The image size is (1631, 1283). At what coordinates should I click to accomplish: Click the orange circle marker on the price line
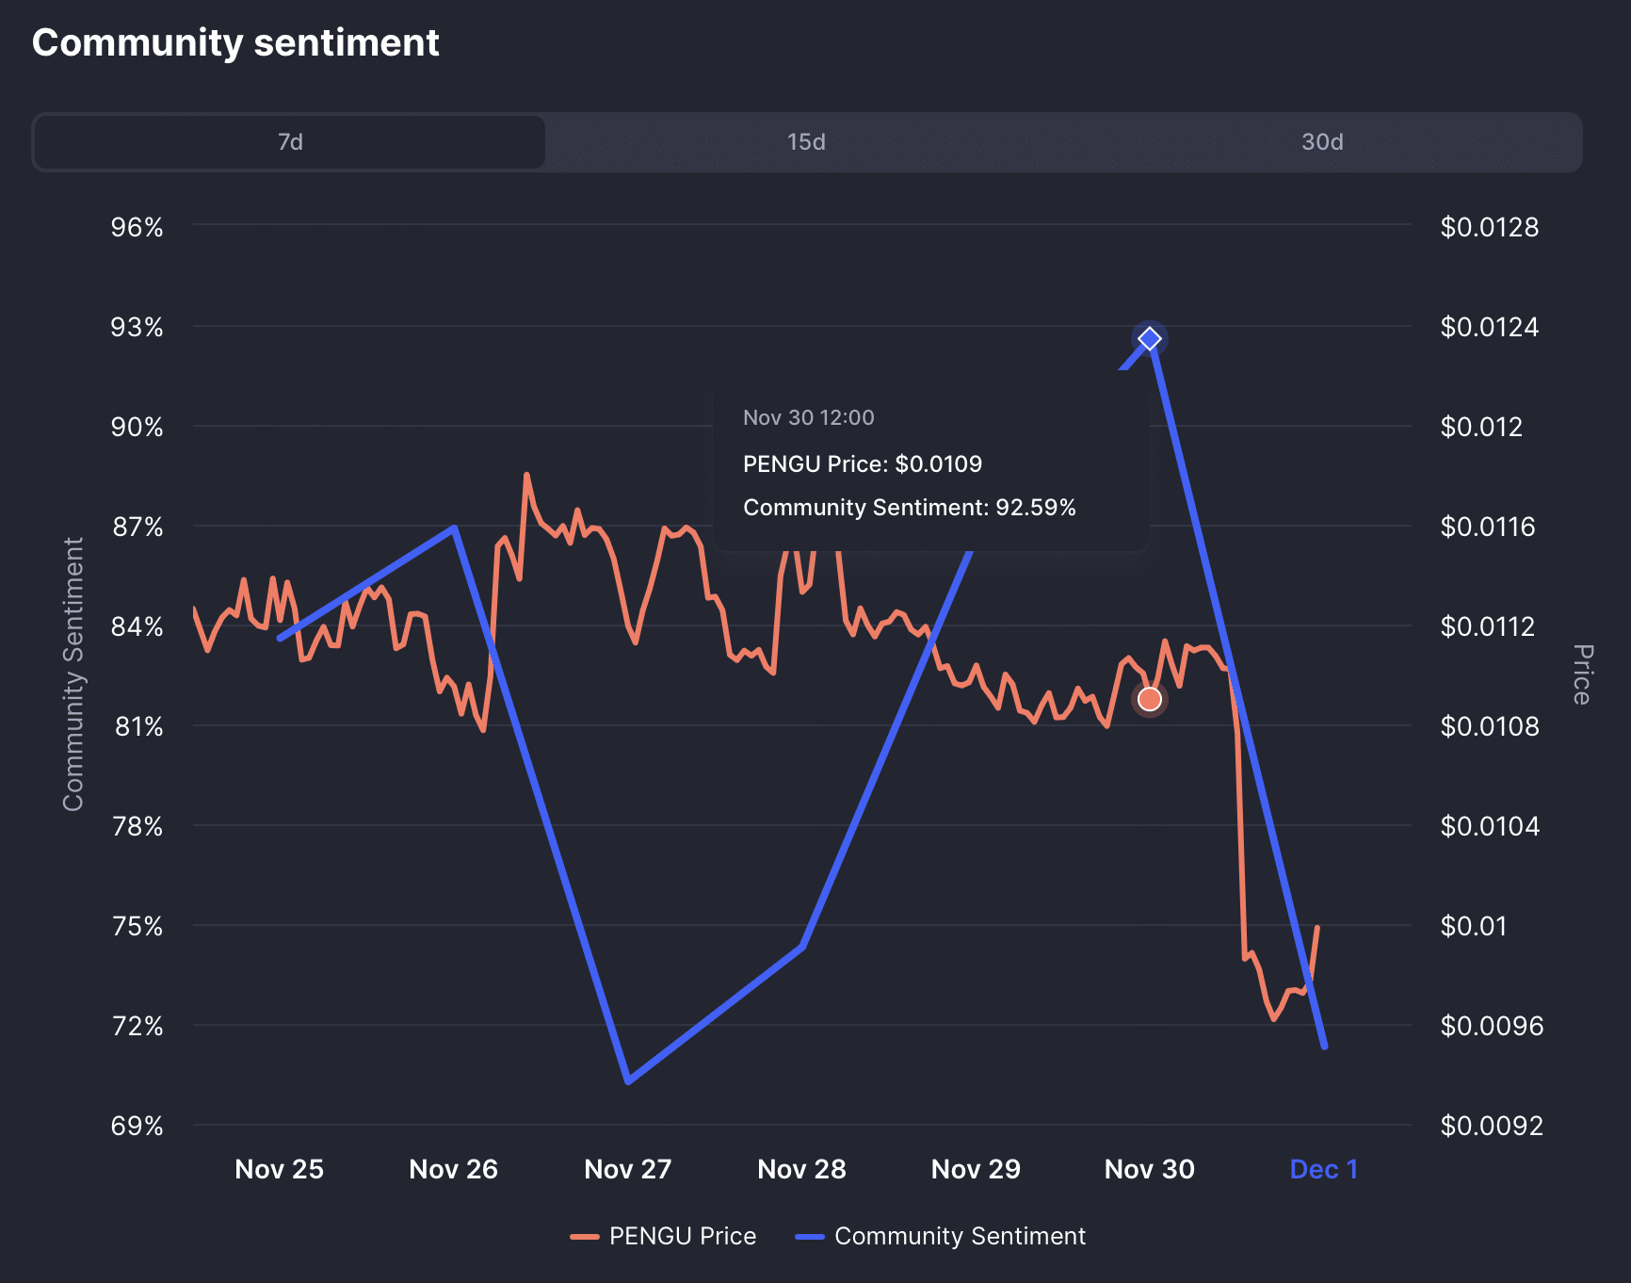pos(1149,699)
